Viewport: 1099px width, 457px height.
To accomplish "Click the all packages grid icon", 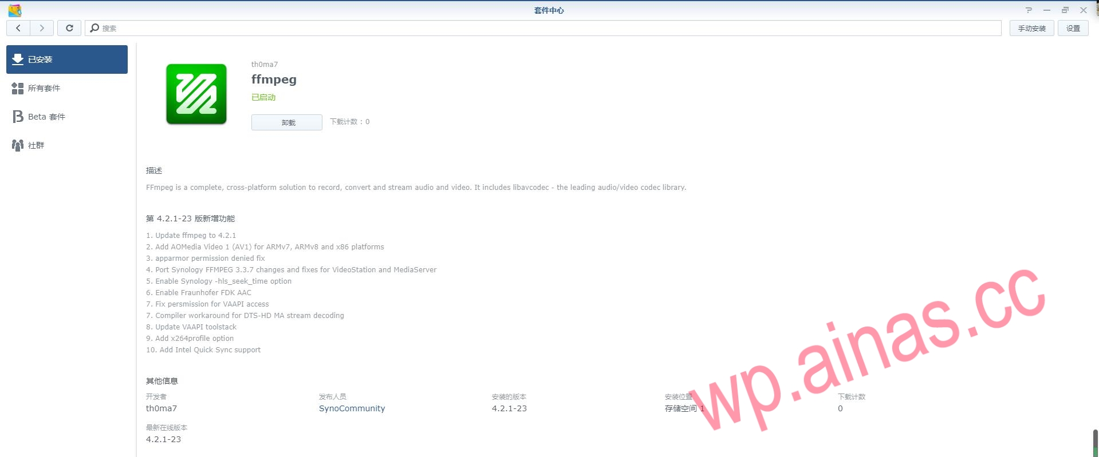I will (x=18, y=88).
